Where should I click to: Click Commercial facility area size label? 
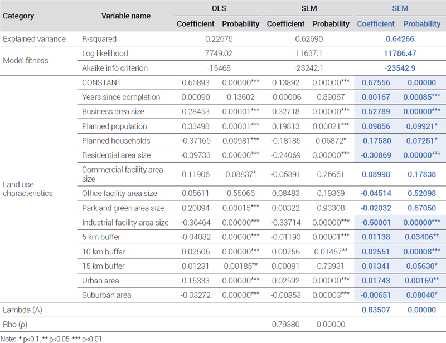pos(122,174)
